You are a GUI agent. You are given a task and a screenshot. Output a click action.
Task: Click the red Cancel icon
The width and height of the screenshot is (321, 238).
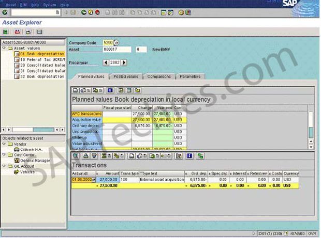(97, 12)
